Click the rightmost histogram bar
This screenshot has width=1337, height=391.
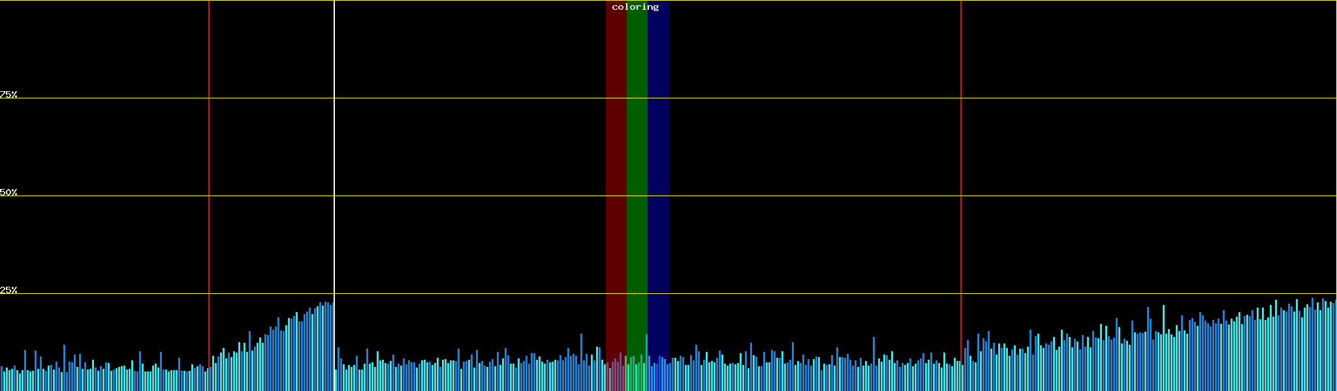(x=1335, y=345)
